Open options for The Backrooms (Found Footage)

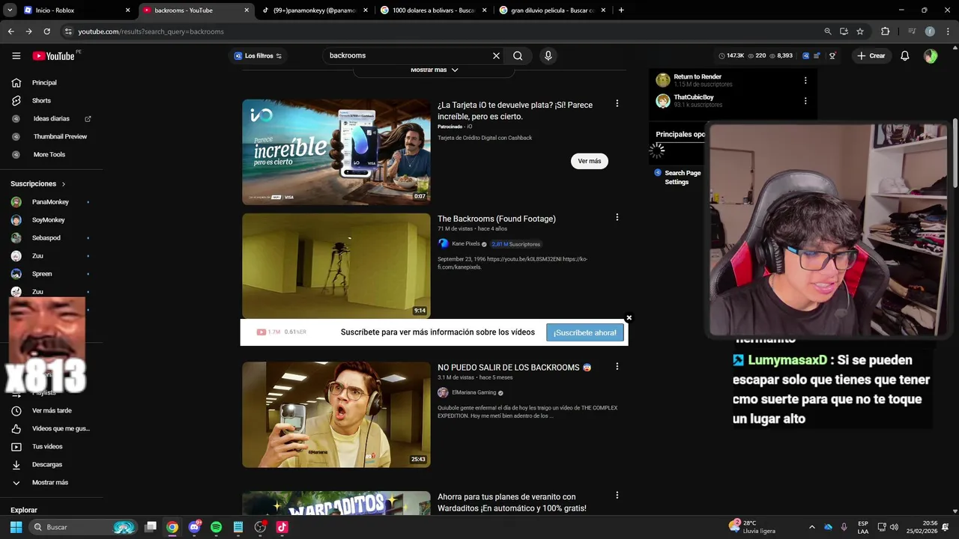[x=617, y=217]
